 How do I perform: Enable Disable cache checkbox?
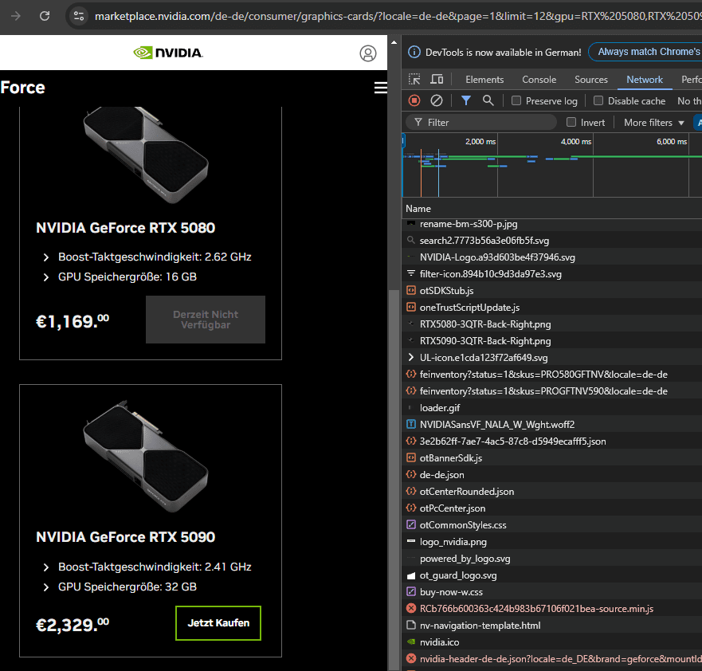click(598, 100)
